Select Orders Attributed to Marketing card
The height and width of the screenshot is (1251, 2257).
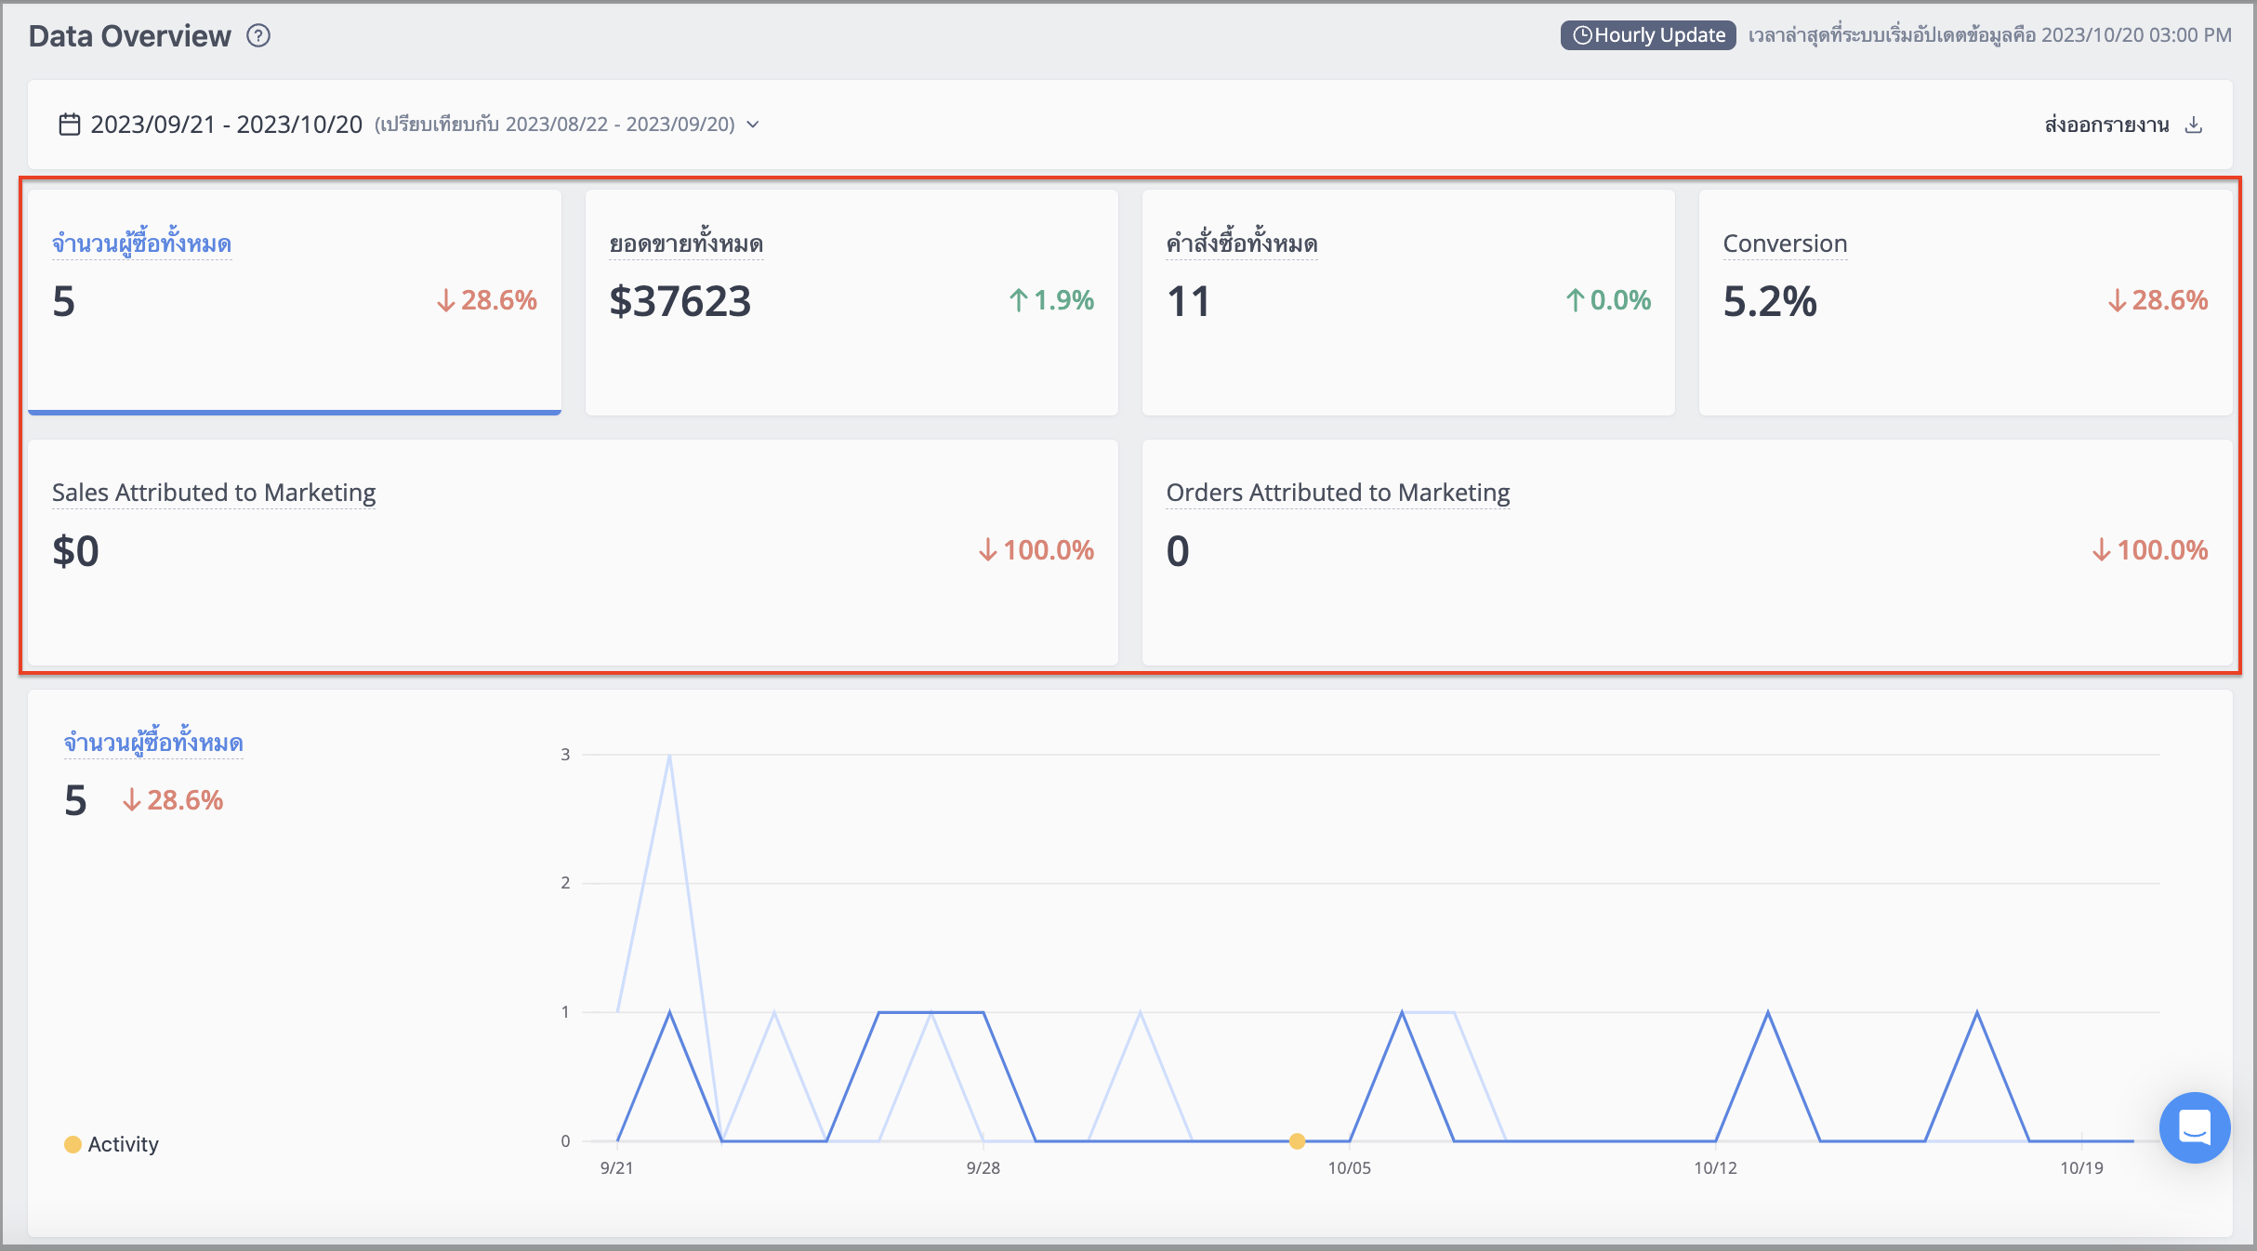pyautogui.click(x=1687, y=552)
